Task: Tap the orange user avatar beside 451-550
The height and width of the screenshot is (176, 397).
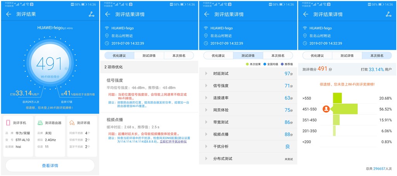Action: [x=326, y=109]
